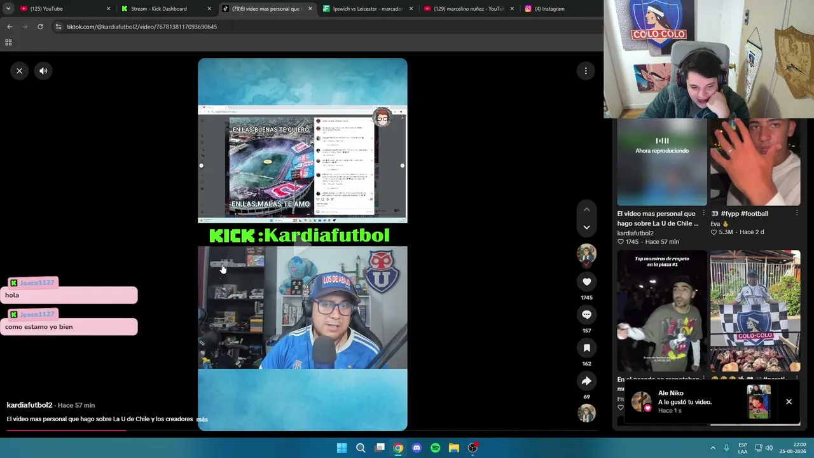Screen dimensions: 814x458
Task: Click the 'como estamo yo bien' chat message
Action: [x=69, y=327]
